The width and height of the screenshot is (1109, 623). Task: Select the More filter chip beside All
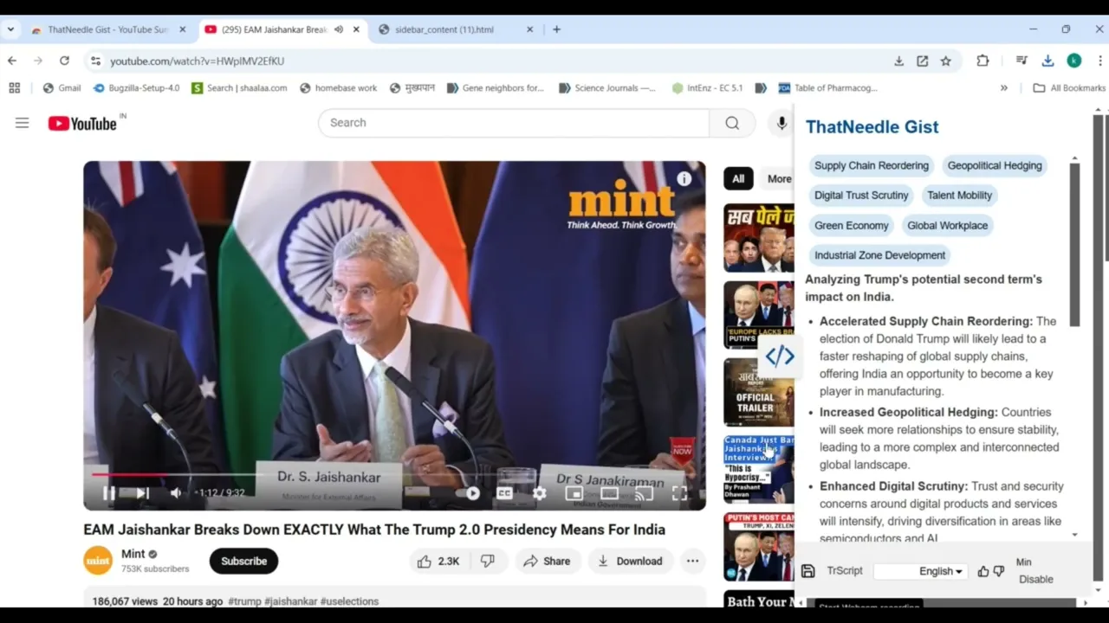[x=778, y=179]
